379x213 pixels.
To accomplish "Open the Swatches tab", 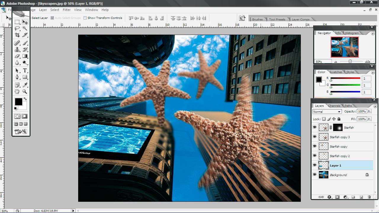I will (x=336, y=72).
